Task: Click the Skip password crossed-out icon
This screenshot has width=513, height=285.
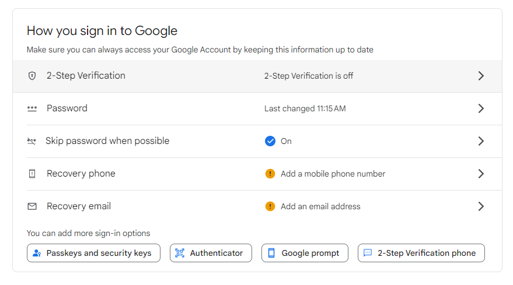Action: 32,141
